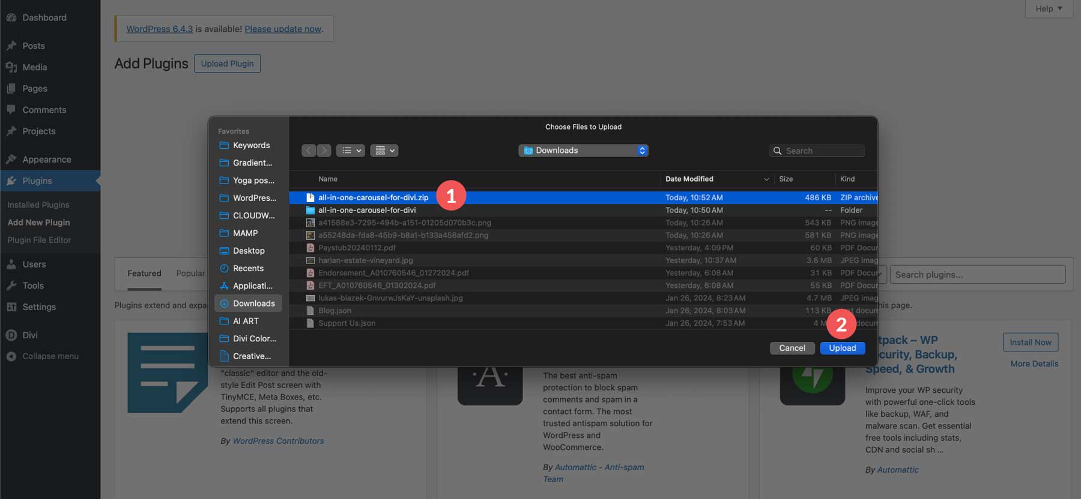Click the folder icon of all-in-one-carousel-for-divi

pos(310,210)
